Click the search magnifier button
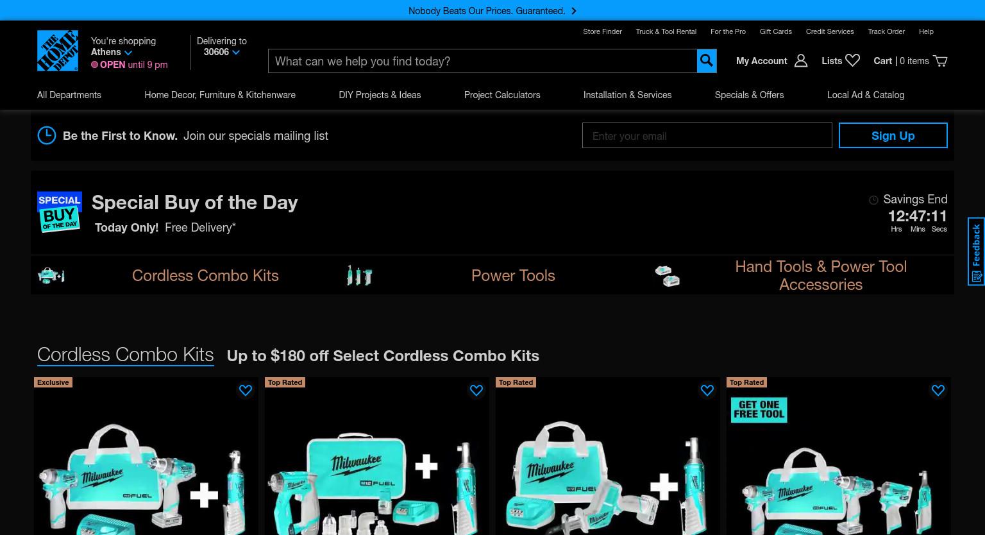This screenshot has width=985, height=535. click(707, 61)
